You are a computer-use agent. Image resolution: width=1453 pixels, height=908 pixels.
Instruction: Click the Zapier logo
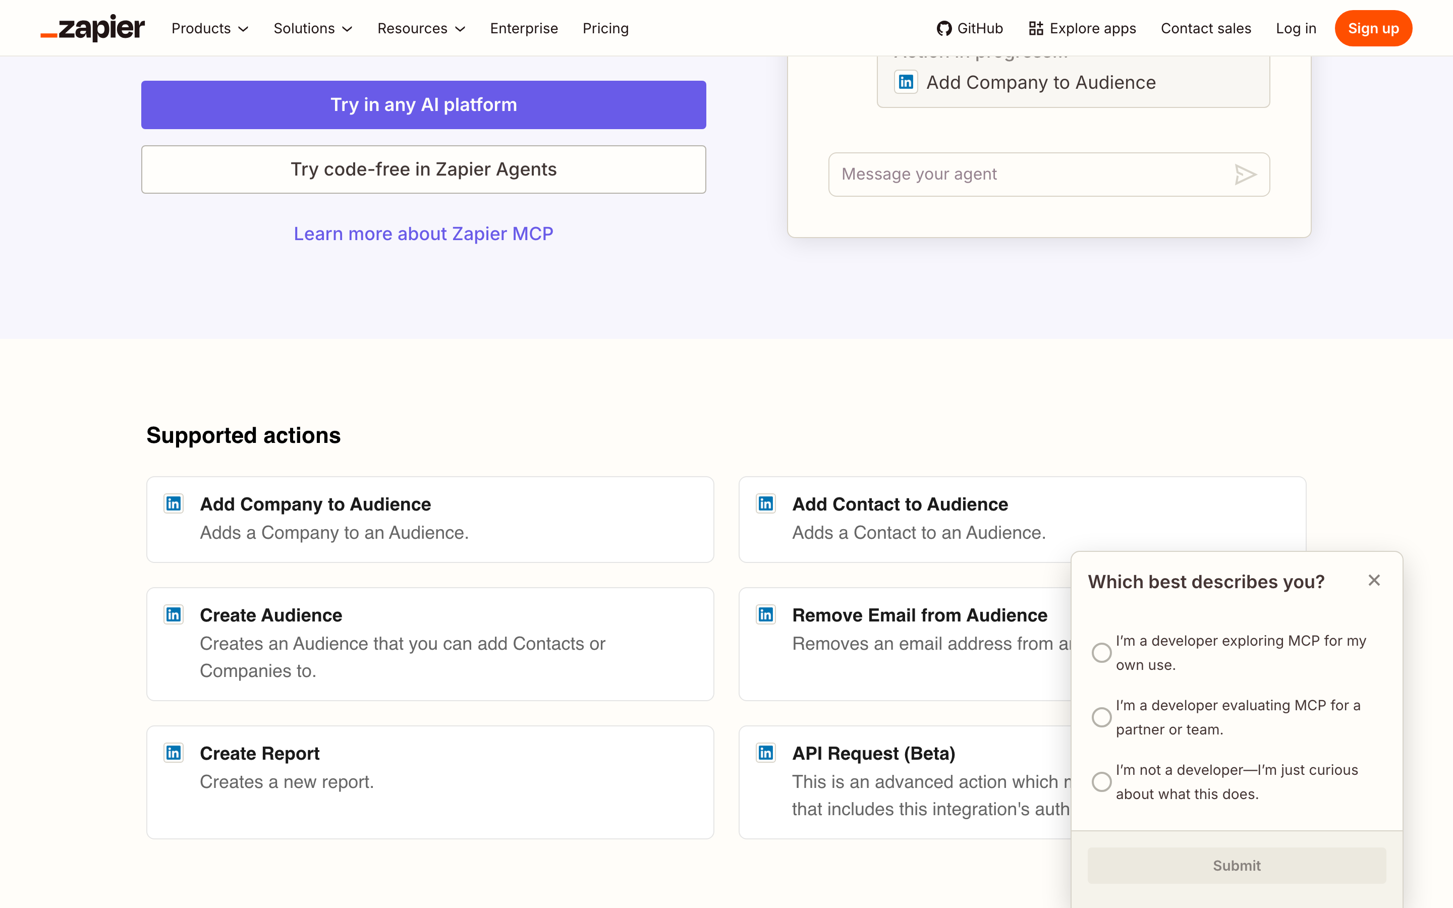(x=92, y=28)
